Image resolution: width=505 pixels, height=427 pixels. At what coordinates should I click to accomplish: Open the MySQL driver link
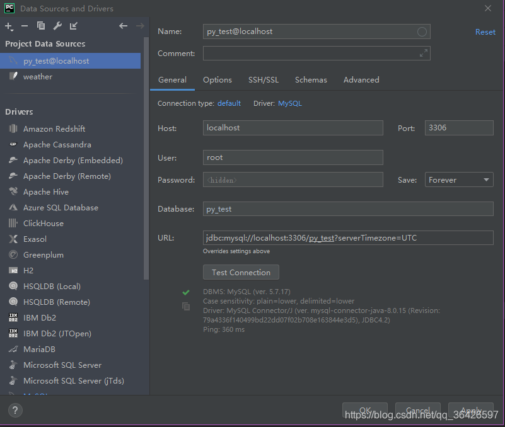(x=290, y=103)
